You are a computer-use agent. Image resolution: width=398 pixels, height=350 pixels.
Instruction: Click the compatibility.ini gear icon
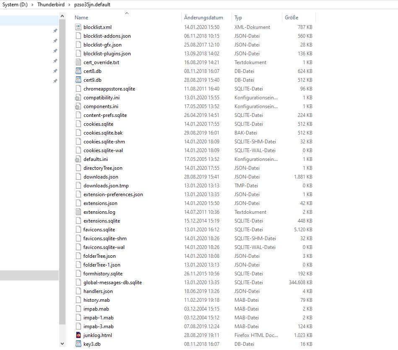78,98
